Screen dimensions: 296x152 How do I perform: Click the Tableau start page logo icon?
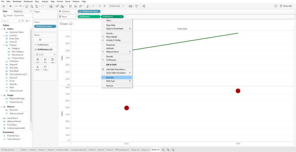click(x=3, y=6)
